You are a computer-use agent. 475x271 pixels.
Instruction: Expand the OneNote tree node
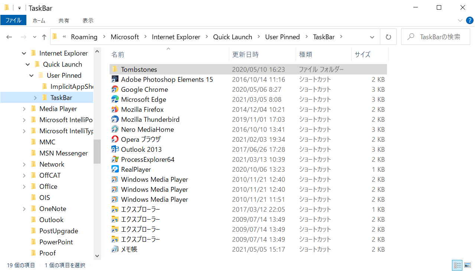[24, 209]
